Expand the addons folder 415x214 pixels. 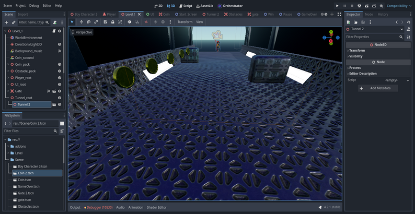tap(8, 146)
